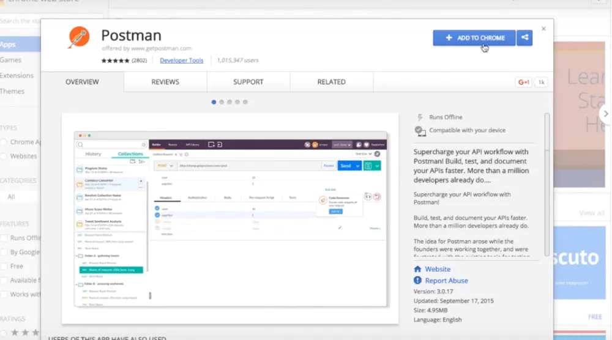Screen dimensions: 612x340
Task: Show the fifth screenshot carousel dot
Action: pyautogui.click(x=245, y=102)
